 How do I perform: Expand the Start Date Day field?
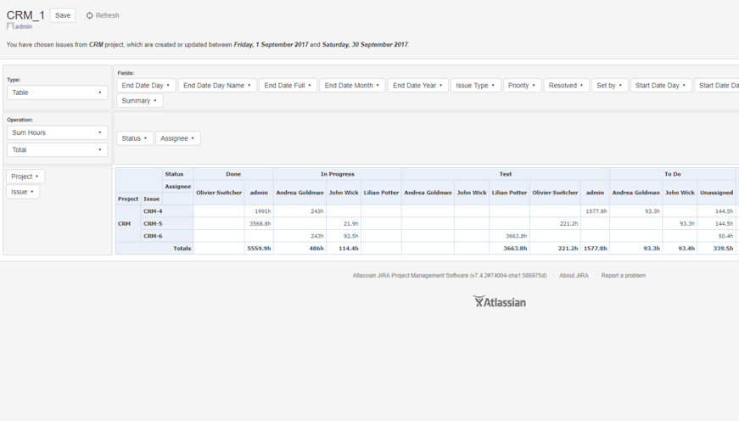pos(661,86)
